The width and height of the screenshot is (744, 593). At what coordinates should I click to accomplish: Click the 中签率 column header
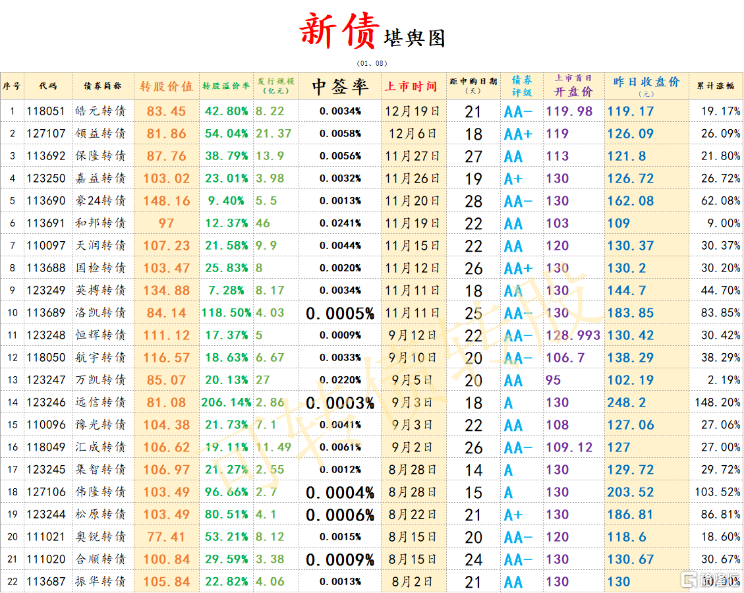[340, 86]
